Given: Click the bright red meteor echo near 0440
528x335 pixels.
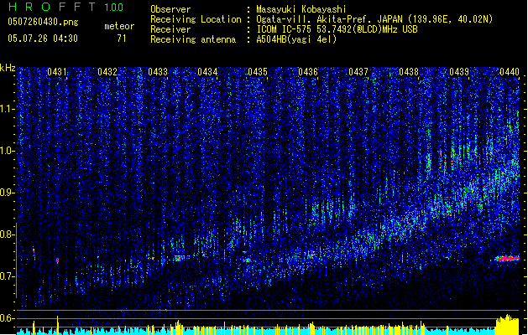Looking at the screenshot, I should pyautogui.click(x=508, y=259).
